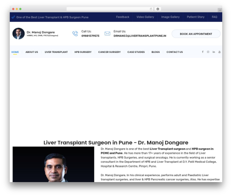232x196 pixels.
Task: Click the browser address bar
Action: [110, 9]
